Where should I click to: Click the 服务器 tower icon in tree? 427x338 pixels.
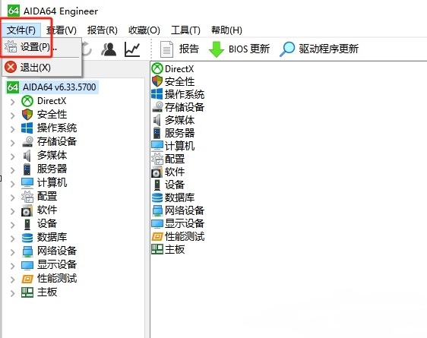(x=27, y=169)
